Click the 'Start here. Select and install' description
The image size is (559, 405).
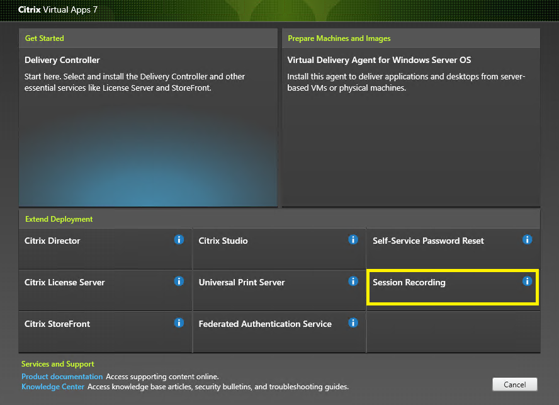(x=135, y=82)
